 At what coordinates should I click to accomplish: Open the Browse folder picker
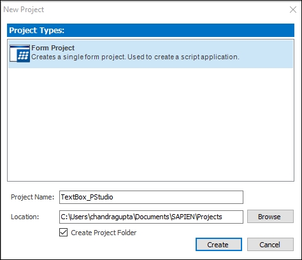(x=270, y=217)
